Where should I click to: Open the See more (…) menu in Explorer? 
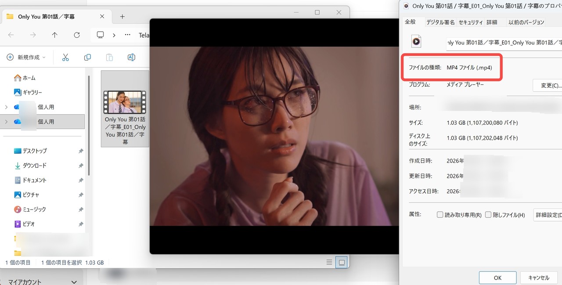pyautogui.click(x=127, y=35)
